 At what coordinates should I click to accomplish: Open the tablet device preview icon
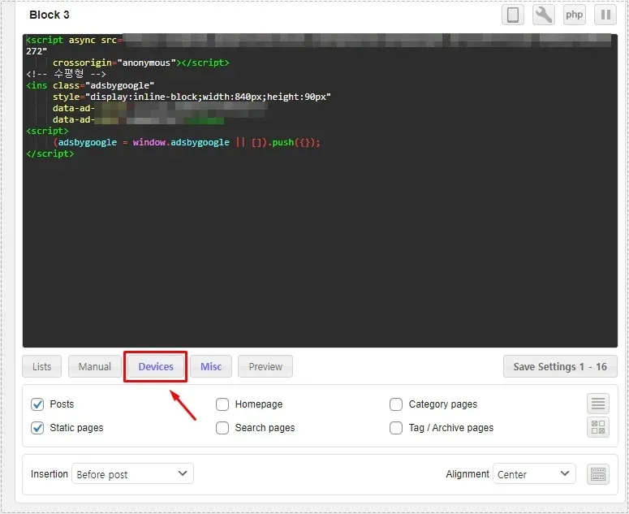513,15
